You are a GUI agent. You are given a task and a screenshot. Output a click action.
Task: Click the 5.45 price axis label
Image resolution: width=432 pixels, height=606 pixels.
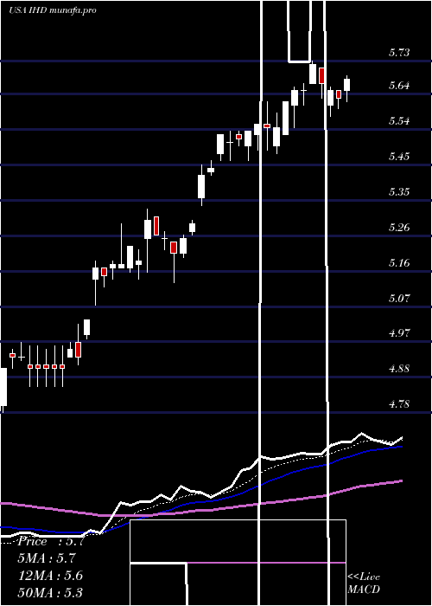coord(399,157)
